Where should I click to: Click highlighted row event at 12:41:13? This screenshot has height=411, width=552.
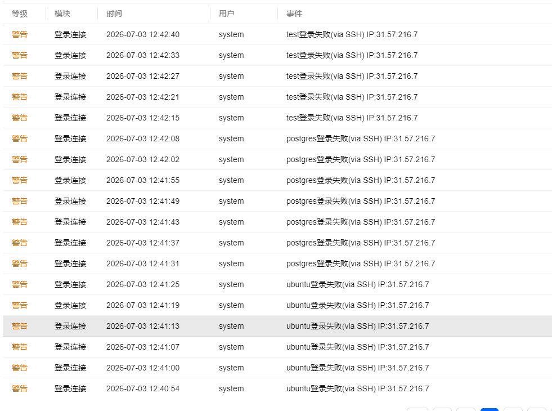tap(357, 326)
